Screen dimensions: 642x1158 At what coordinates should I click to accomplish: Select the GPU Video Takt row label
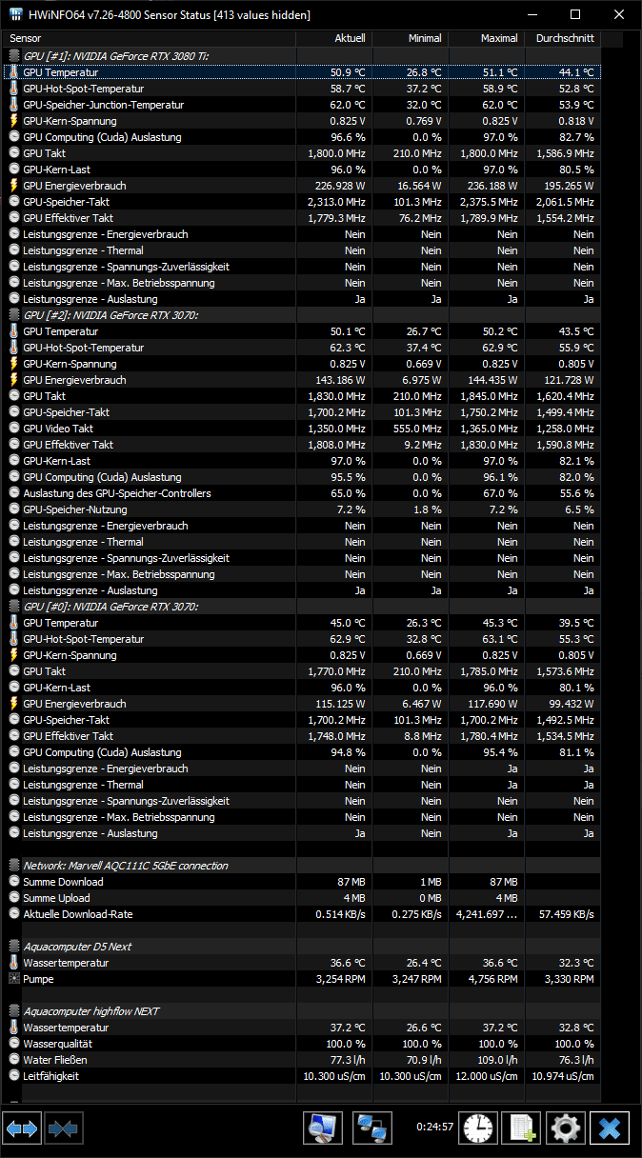tap(58, 429)
